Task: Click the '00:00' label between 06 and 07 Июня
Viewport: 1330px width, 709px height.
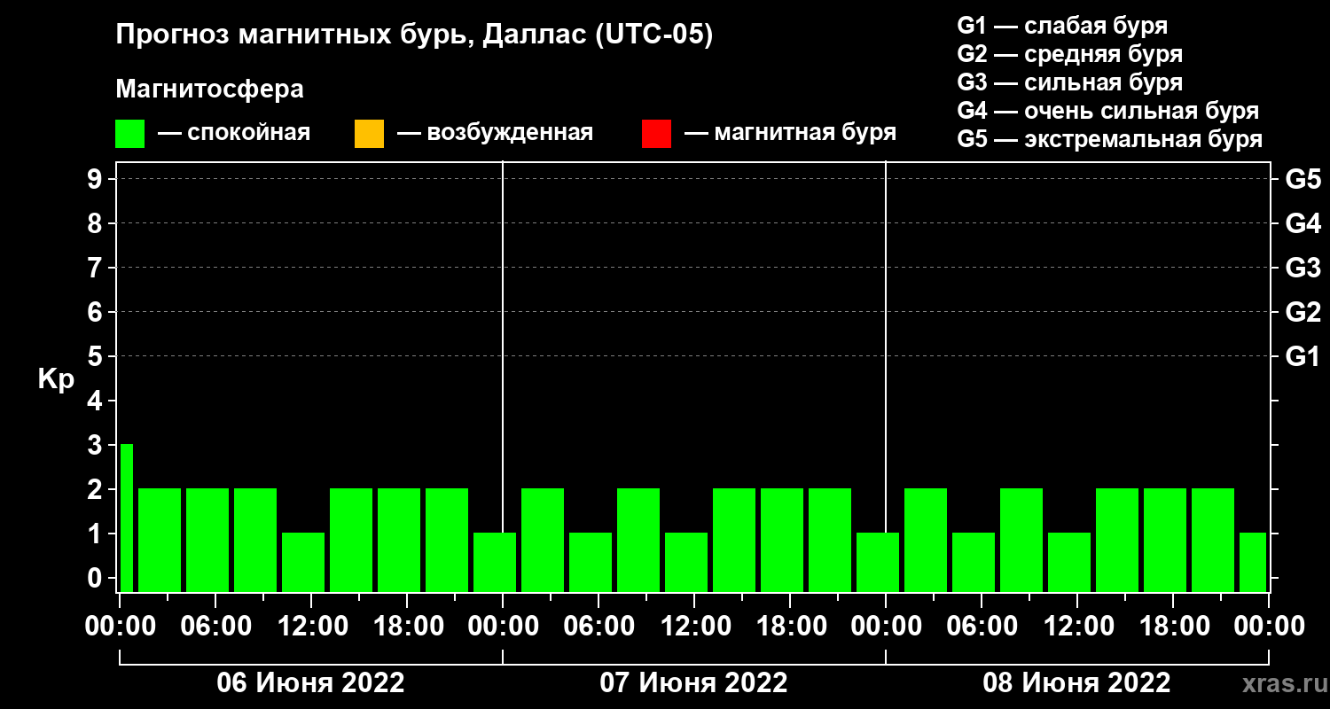Action: click(x=503, y=627)
